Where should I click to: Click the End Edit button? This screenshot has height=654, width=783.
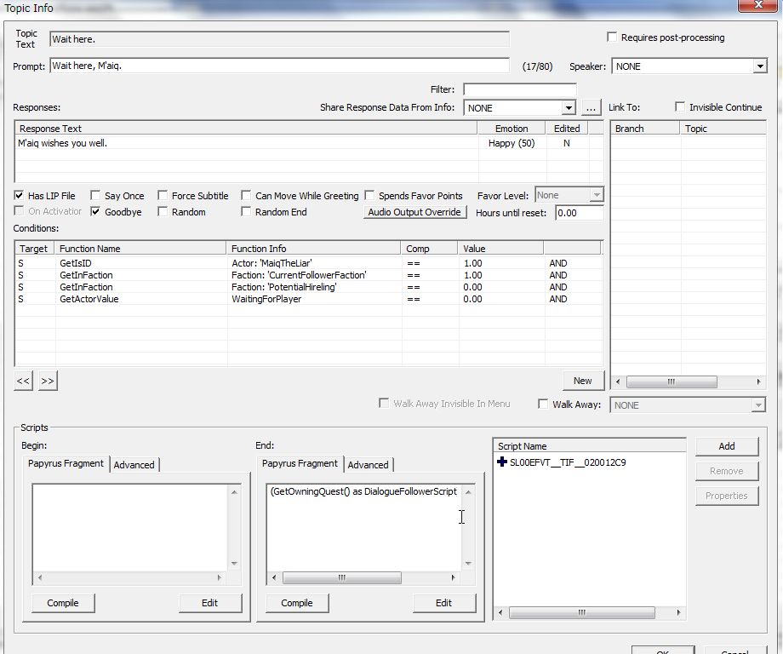pyautogui.click(x=443, y=603)
